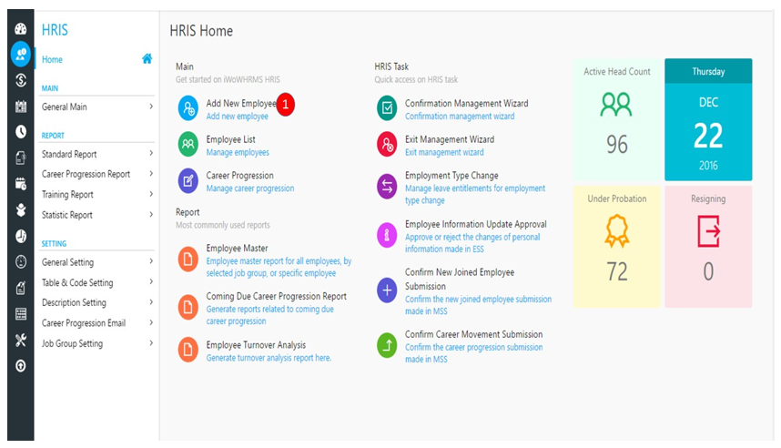Open the dashboard gauge icon in sidebar
Viewport: 781px width, 448px height.
(20, 28)
